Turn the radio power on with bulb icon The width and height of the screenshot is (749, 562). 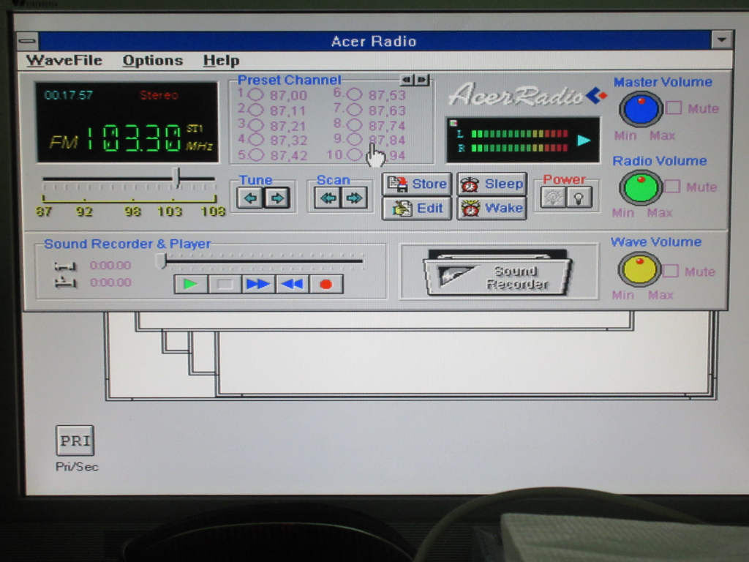click(x=579, y=198)
